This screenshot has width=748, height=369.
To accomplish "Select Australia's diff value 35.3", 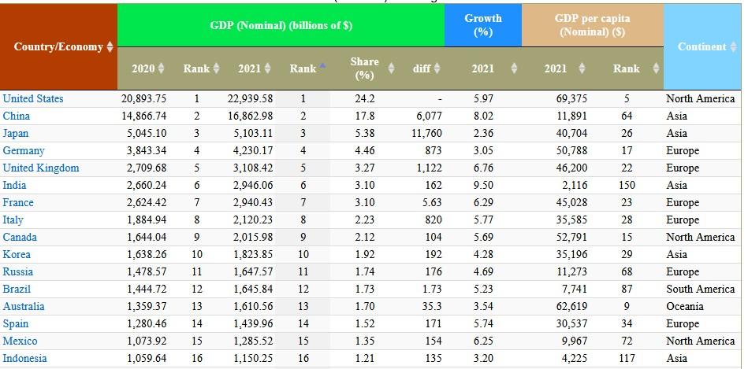I will point(432,306).
